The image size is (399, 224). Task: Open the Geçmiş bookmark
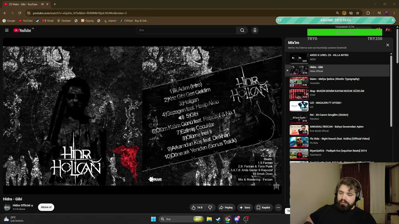(x=87, y=21)
